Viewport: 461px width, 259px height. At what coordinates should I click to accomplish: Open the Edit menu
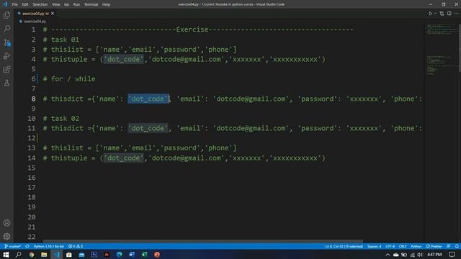click(25, 4)
